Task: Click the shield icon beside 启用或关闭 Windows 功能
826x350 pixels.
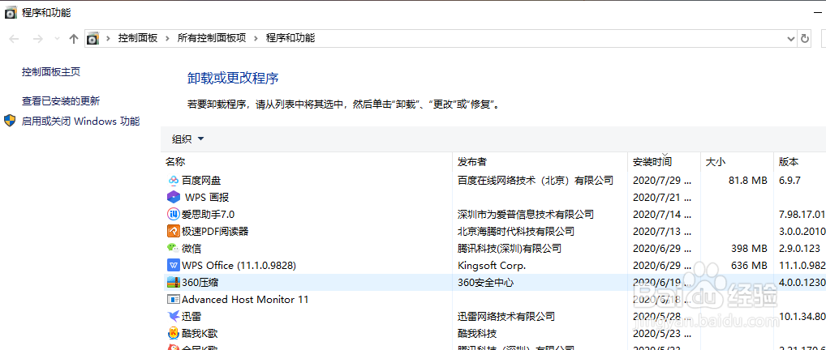Action: click(10, 121)
